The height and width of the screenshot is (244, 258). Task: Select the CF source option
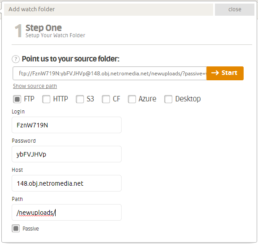(106, 99)
